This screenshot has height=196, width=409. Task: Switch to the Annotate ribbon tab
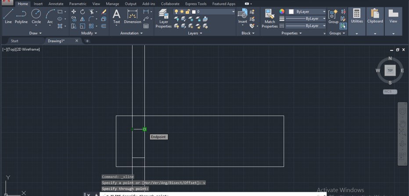click(x=56, y=4)
